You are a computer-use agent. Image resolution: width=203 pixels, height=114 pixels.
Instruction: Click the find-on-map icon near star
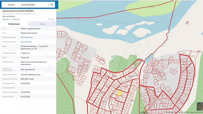pos(49,19)
